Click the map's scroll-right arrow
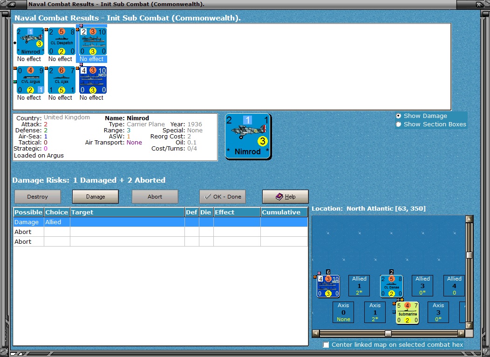Image resolution: width=490 pixels, height=357 pixels. tap(461, 333)
